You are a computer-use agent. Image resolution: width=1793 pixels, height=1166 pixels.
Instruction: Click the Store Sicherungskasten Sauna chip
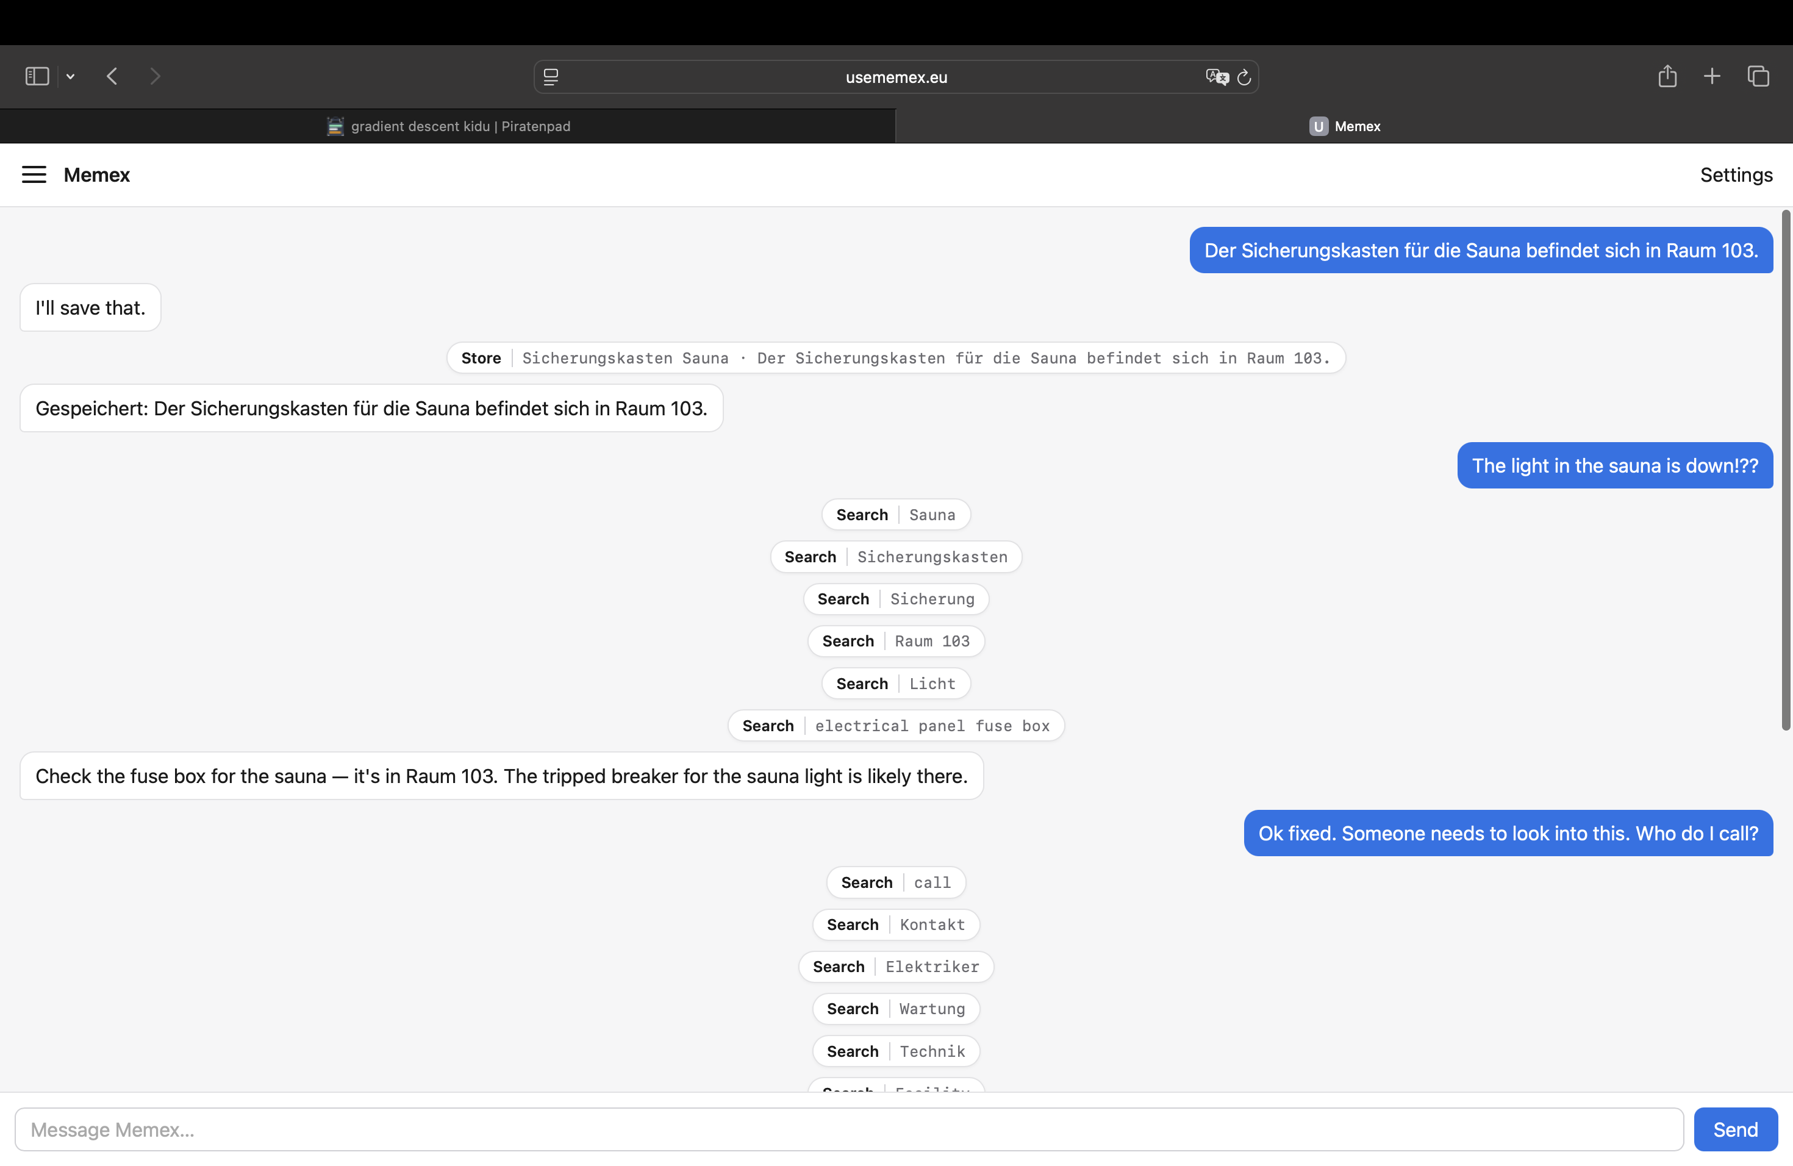point(896,358)
